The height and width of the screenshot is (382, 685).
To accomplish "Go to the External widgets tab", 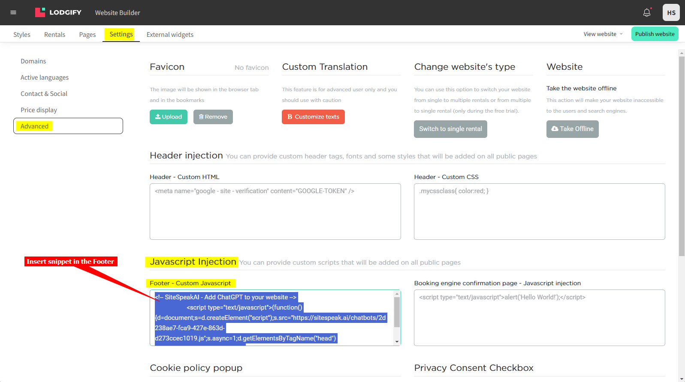I will 170,35.
